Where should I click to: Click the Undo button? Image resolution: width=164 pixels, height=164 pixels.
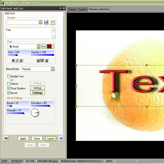click(x=30, y=145)
